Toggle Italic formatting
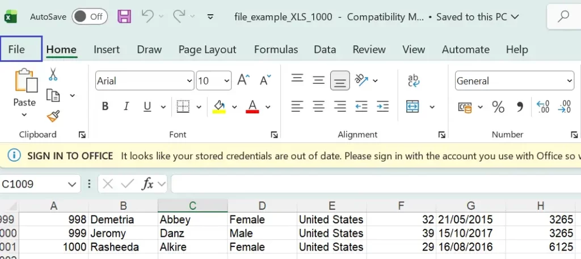581x259 pixels. pos(126,107)
